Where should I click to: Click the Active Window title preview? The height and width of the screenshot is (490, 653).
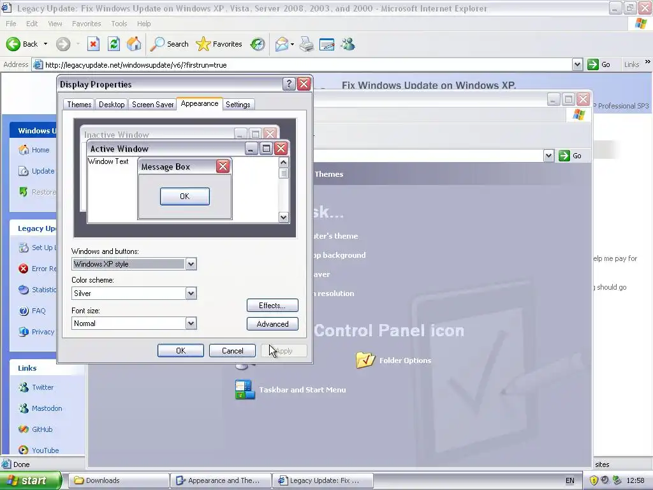click(x=119, y=149)
